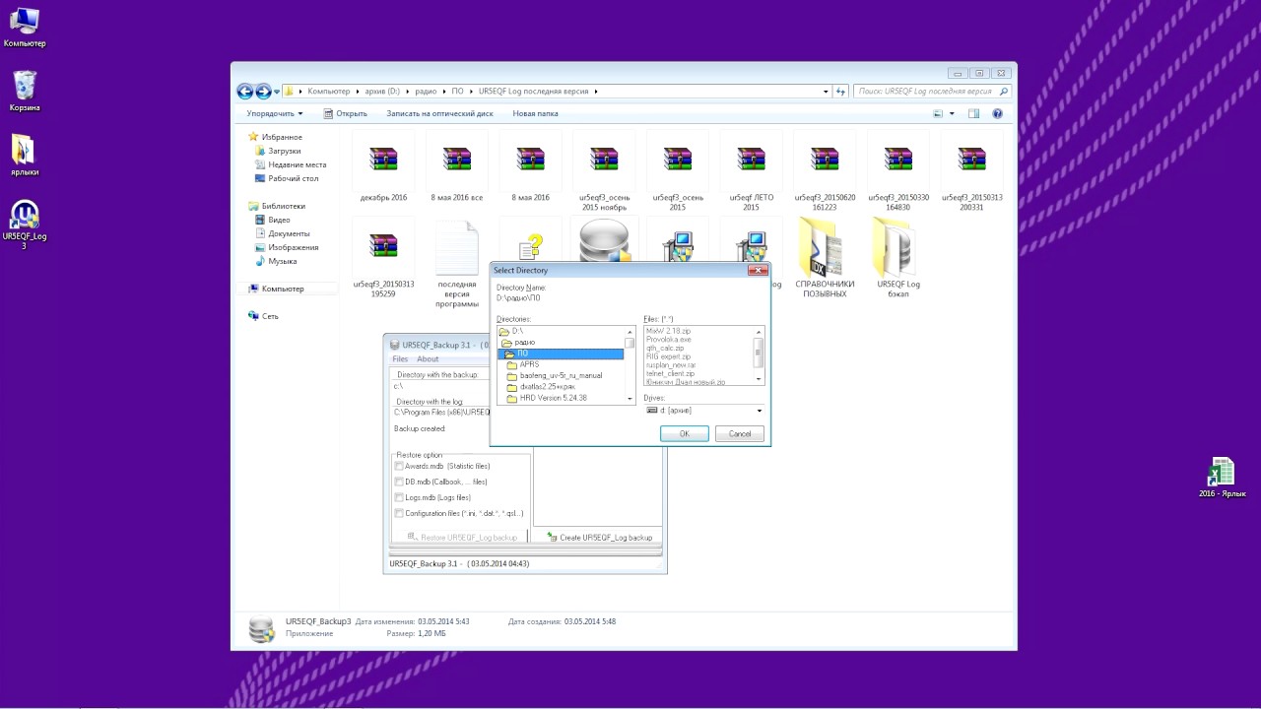Check Configuration files option
The image size is (1261, 709).
pyautogui.click(x=399, y=513)
